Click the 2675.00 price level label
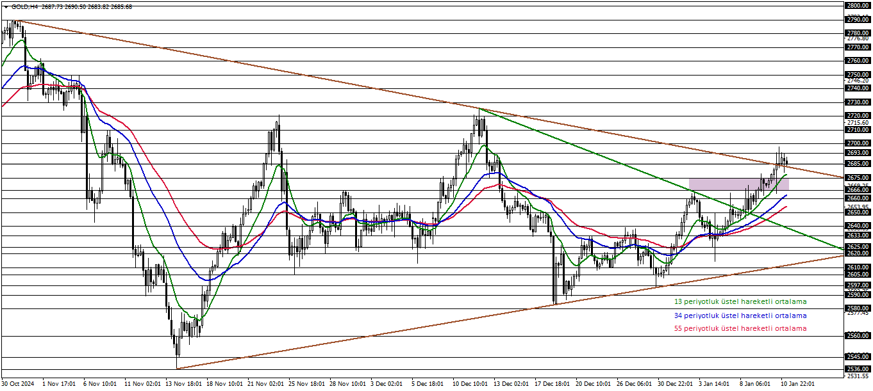 pyautogui.click(x=857, y=178)
